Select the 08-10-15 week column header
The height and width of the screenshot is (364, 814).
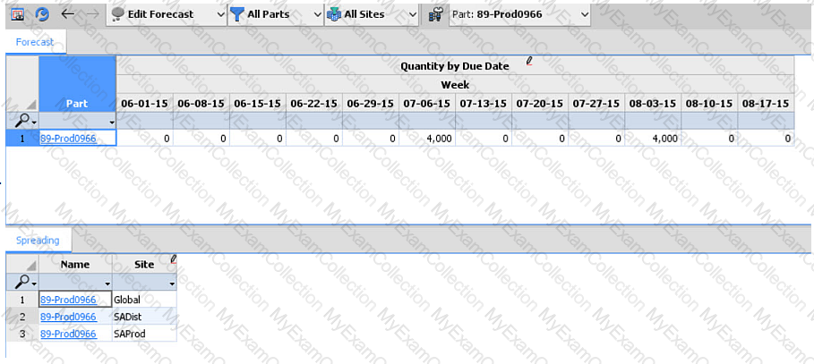(x=709, y=103)
